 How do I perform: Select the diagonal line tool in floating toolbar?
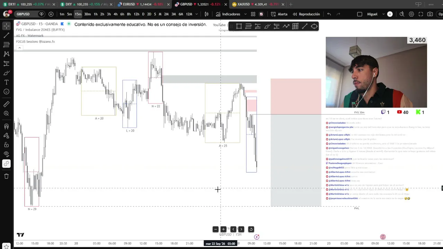click(305, 26)
